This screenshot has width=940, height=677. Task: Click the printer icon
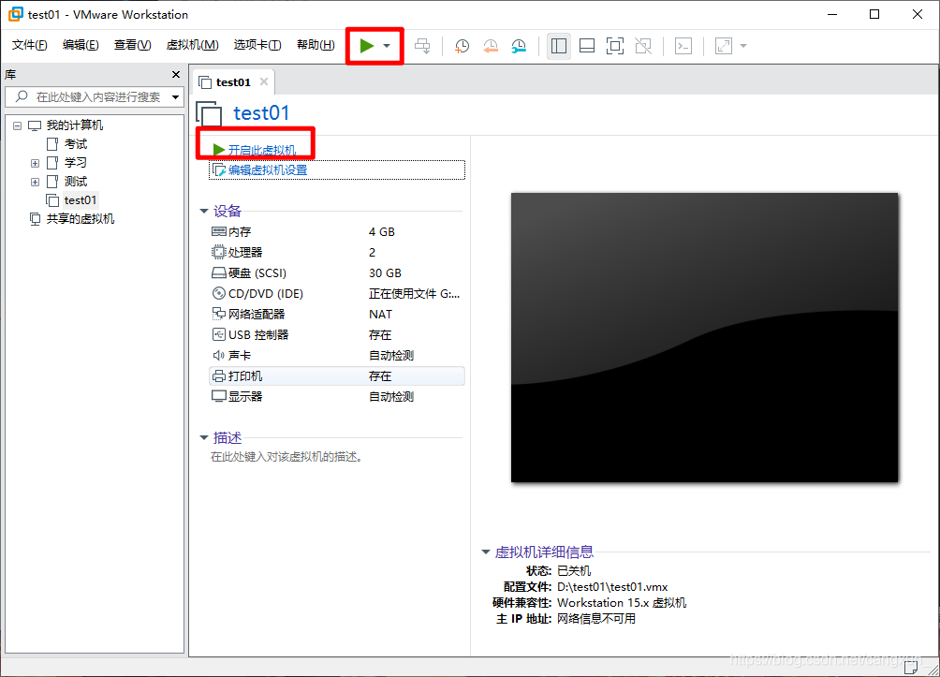[x=219, y=376]
